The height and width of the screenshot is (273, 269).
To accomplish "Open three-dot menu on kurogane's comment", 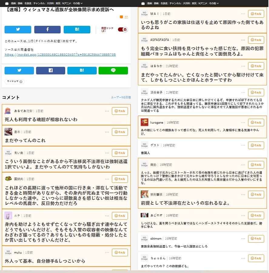I will click(x=243, y=123).
